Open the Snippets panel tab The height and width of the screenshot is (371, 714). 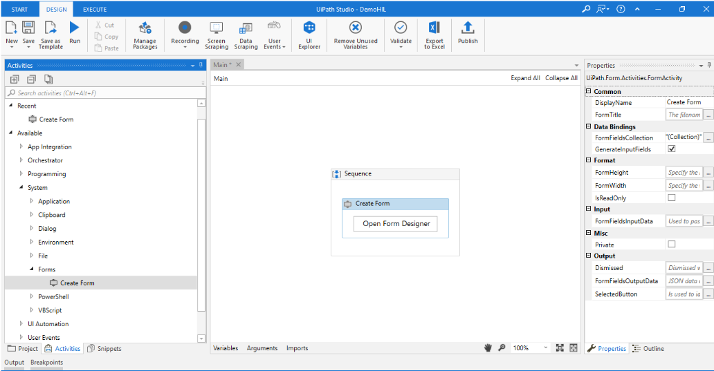point(104,349)
